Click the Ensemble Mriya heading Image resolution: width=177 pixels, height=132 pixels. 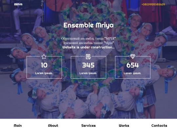(x=88, y=25)
